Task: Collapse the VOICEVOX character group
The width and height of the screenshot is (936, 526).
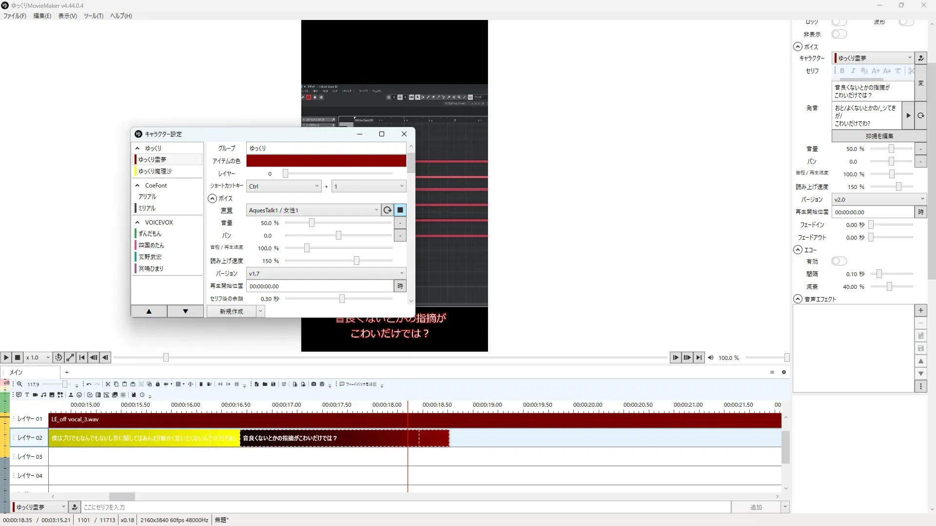Action: click(x=137, y=222)
